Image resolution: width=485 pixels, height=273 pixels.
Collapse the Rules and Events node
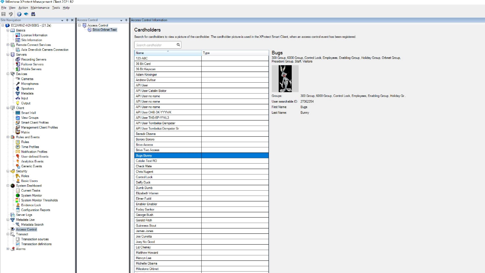(8, 137)
